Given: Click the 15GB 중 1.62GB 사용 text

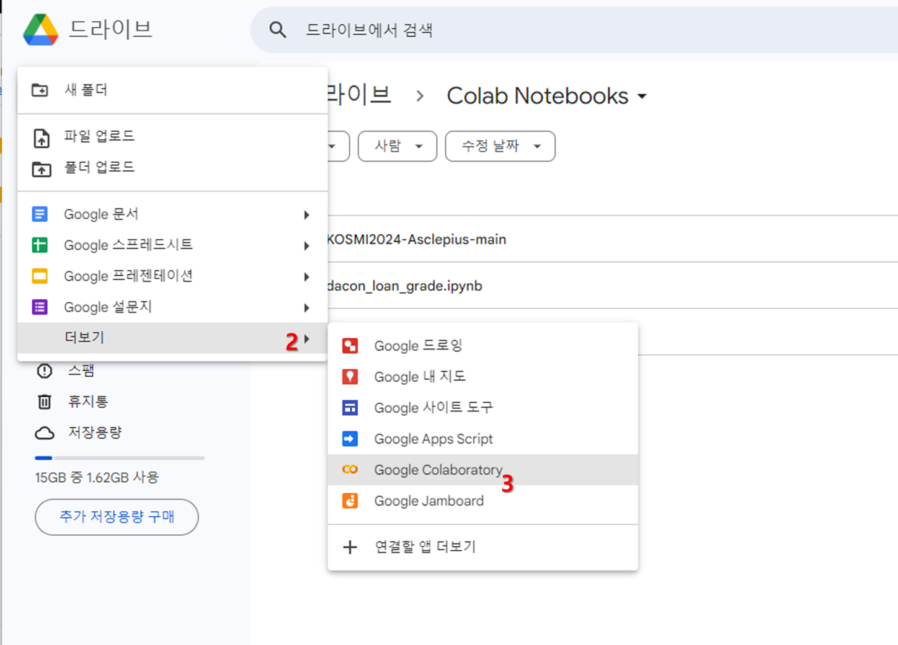Looking at the screenshot, I should 97,478.
